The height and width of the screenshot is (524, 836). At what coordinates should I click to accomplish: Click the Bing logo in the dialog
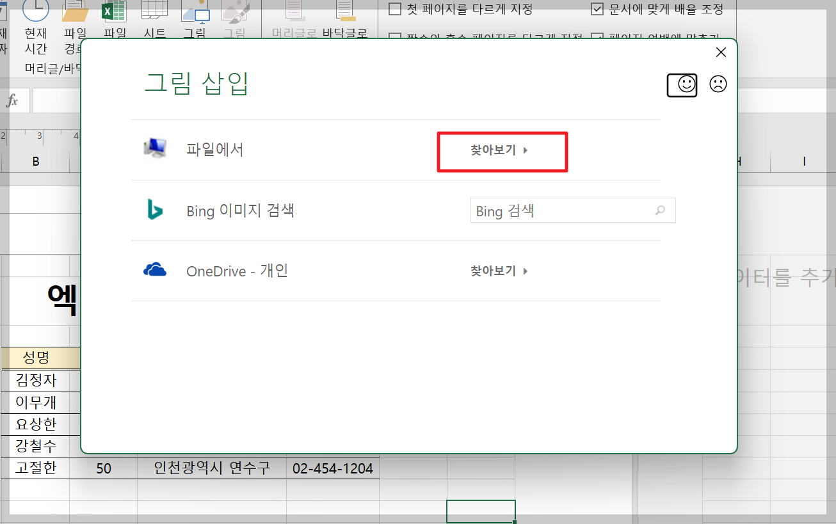pyautogui.click(x=156, y=210)
